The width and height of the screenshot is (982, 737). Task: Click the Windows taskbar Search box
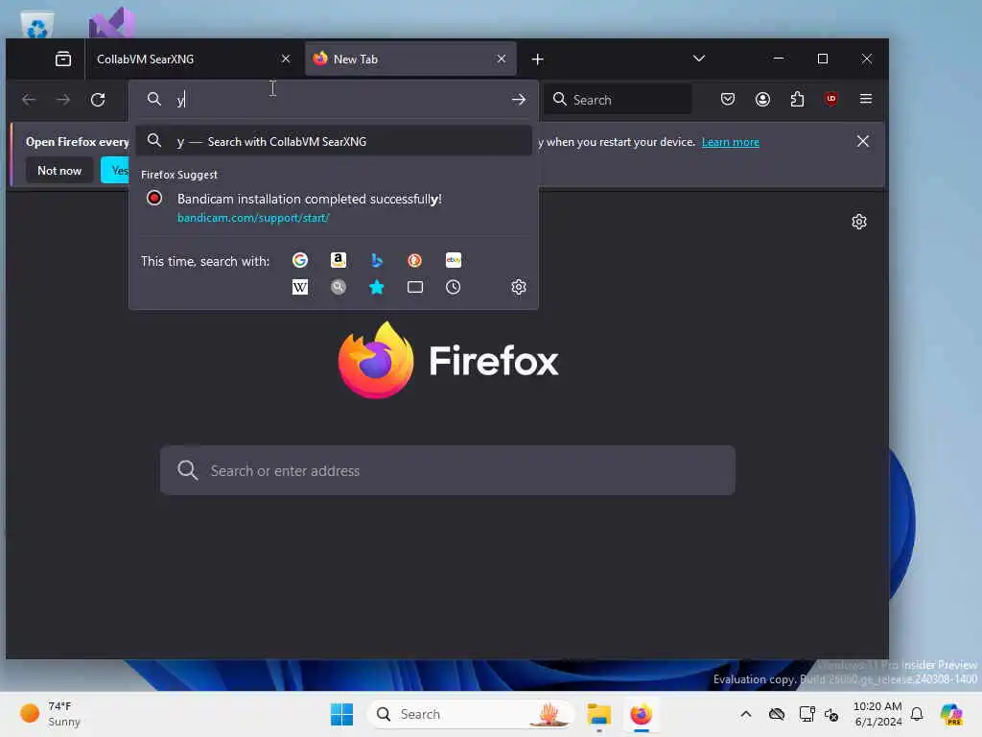coord(471,714)
